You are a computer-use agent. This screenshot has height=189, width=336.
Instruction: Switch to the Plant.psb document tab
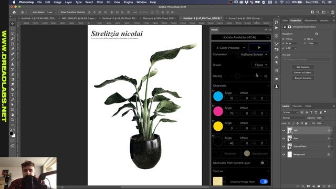pos(160,18)
